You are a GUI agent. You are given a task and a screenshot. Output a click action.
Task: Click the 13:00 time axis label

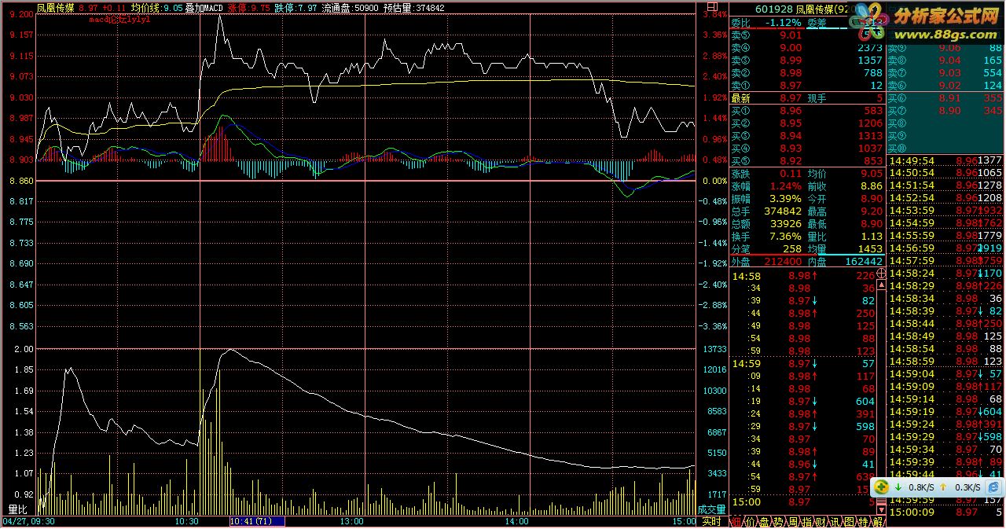tap(351, 521)
